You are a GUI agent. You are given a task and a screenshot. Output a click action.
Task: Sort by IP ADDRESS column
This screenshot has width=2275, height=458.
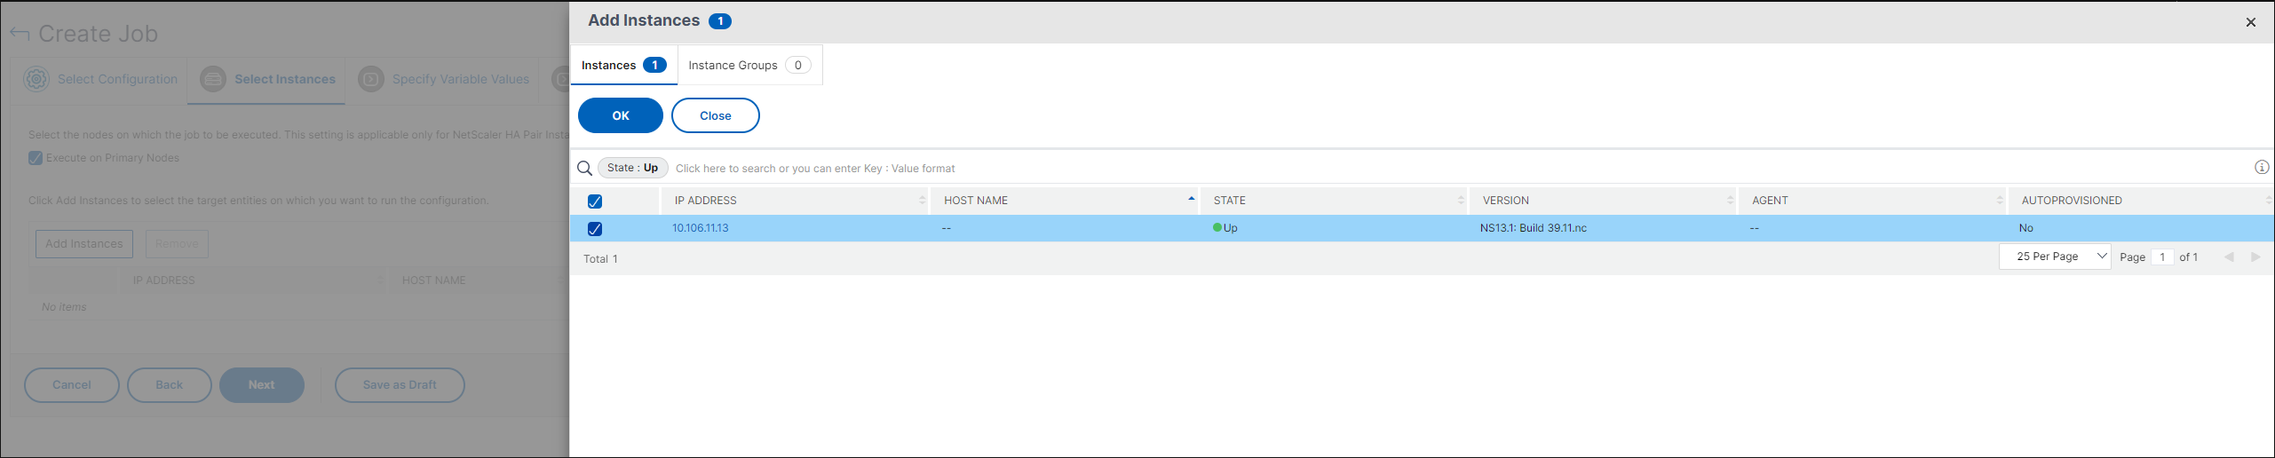(796, 201)
